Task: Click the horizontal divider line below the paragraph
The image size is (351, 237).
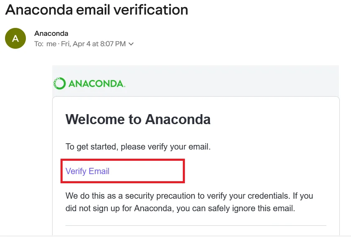Action: [x=196, y=226]
